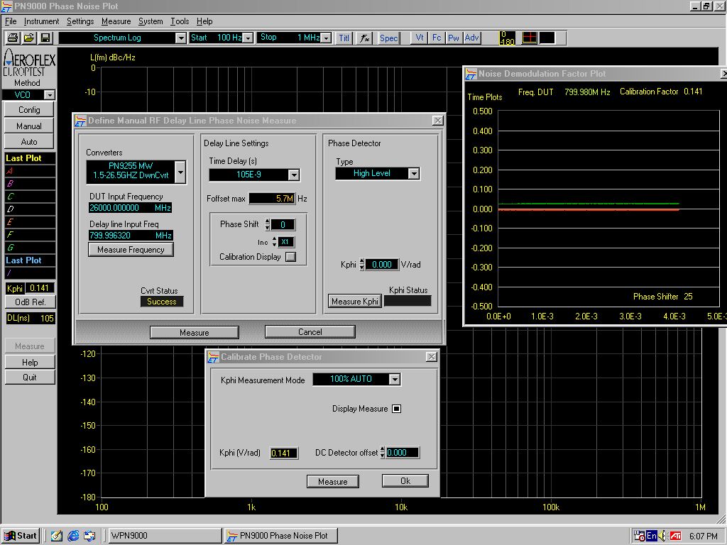This screenshot has width=727, height=545.
Task: Click the En language tray indicator
Action: [x=652, y=536]
